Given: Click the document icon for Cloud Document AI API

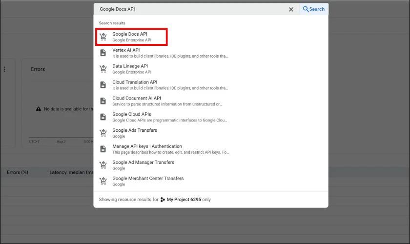Looking at the screenshot, I should [103, 101].
